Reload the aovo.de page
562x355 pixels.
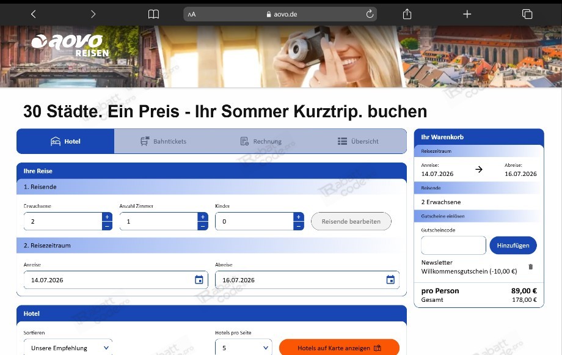point(370,14)
